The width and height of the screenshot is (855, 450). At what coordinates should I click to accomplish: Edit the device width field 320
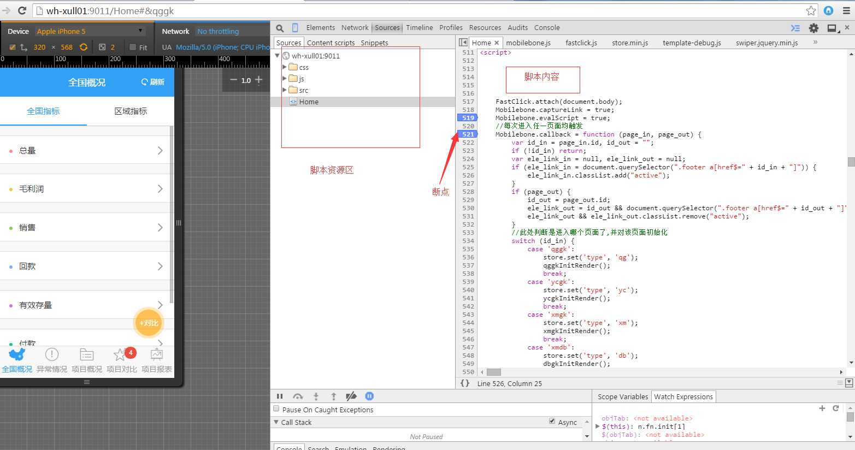click(39, 47)
